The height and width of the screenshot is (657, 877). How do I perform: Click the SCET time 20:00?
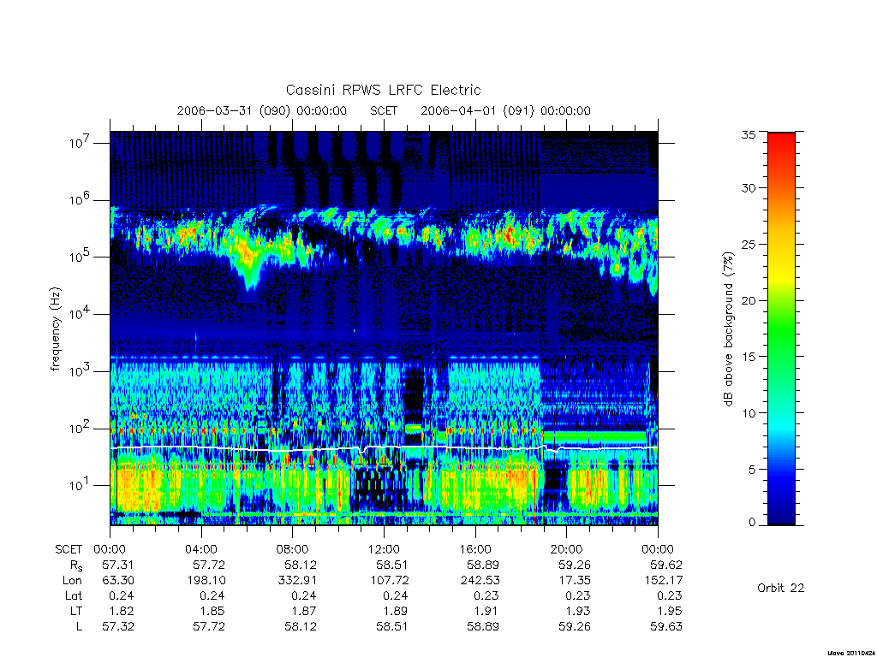click(x=567, y=549)
